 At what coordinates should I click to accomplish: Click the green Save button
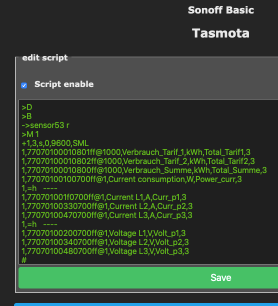click(x=148, y=277)
